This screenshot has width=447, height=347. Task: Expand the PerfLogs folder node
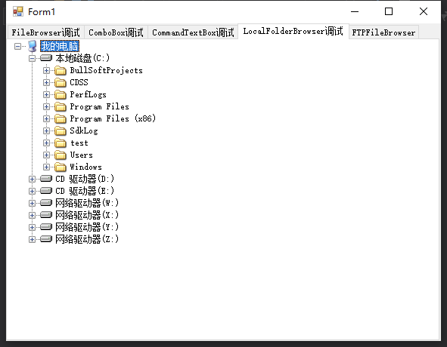tap(46, 94)
